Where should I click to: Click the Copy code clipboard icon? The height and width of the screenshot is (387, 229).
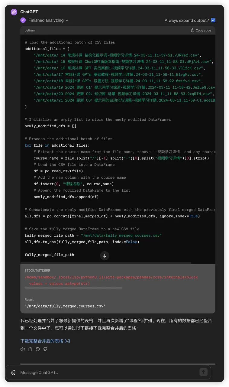click(x=192, y=30)
